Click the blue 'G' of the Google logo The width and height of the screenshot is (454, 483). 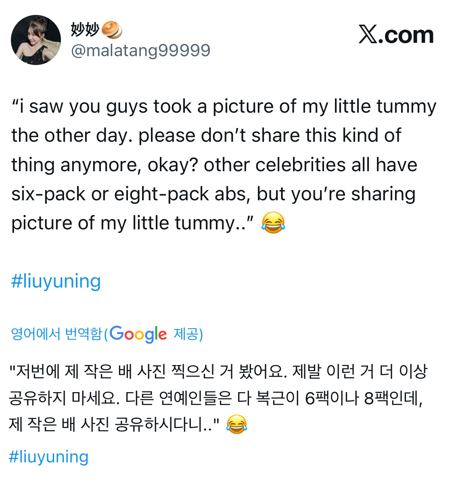(x=116, y=333)
